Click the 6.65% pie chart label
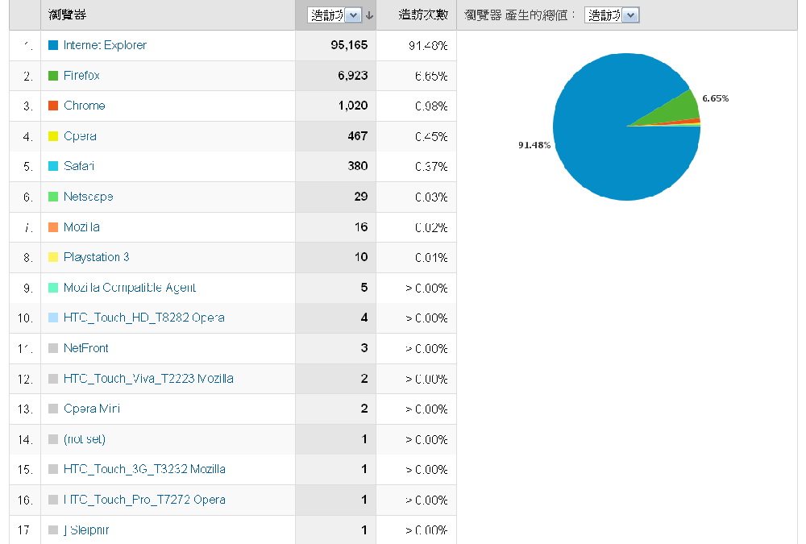Screen dimensions: 806x544 pyautogui.click(x=716, y=98)
